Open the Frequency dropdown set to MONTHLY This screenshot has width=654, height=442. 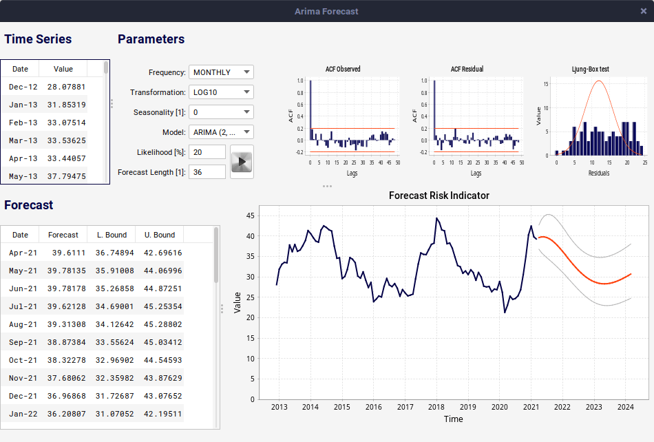[x=221, y=72]
